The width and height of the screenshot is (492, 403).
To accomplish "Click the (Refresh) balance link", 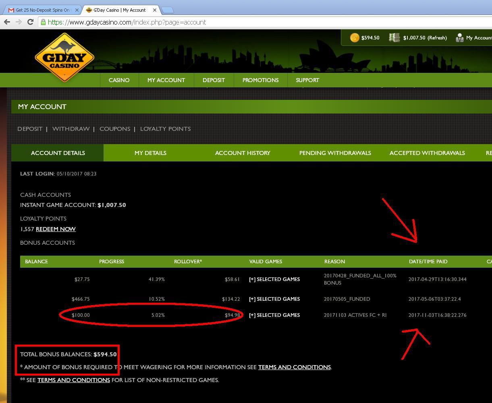I will (x=437, y=38).
